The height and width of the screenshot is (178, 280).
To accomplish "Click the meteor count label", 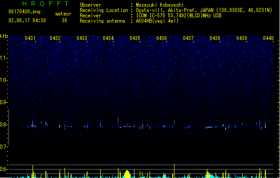I will point(63,14).
